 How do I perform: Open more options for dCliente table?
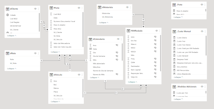click(x=38, y=9)
